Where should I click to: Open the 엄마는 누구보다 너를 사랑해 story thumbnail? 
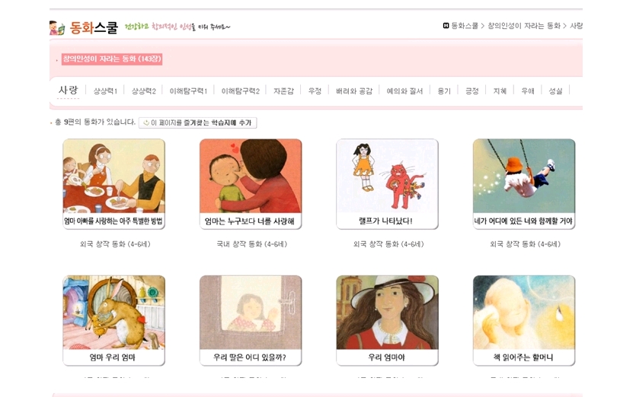[x=251, y=184]
